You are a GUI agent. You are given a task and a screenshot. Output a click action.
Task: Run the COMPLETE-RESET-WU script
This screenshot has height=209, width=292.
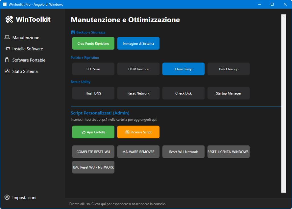click(x=93, y=152)
